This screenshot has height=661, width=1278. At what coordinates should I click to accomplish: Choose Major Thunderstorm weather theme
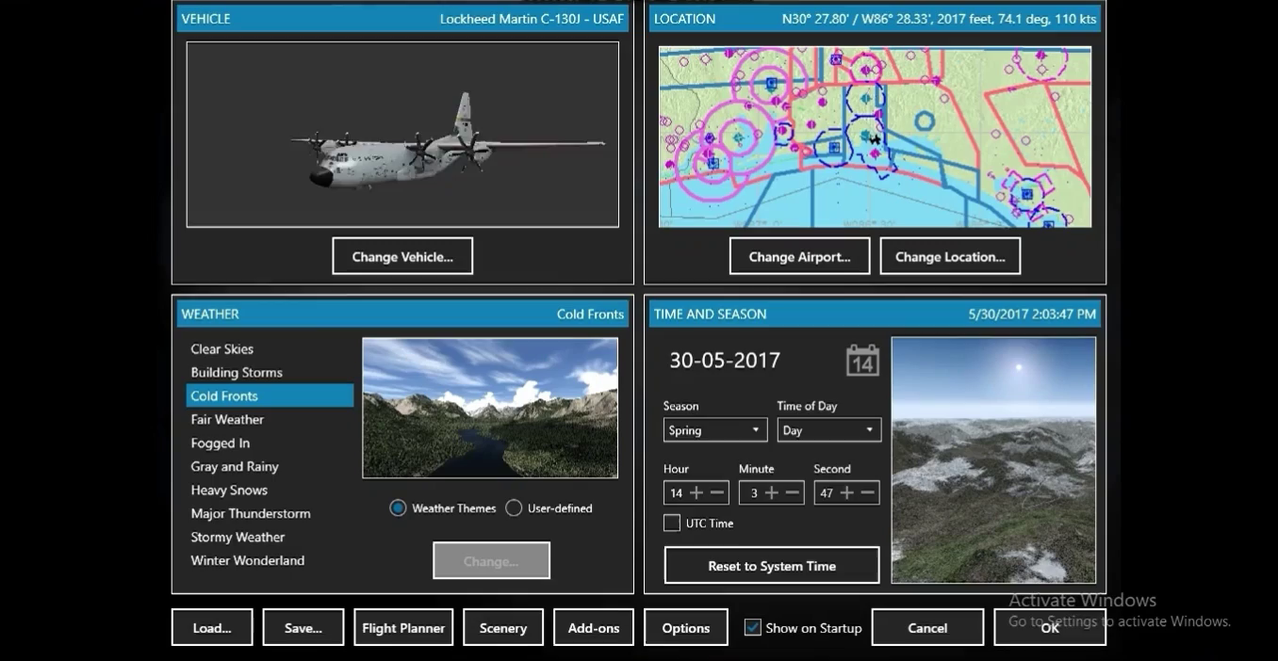pyautogui.click(x=251, y=514)
